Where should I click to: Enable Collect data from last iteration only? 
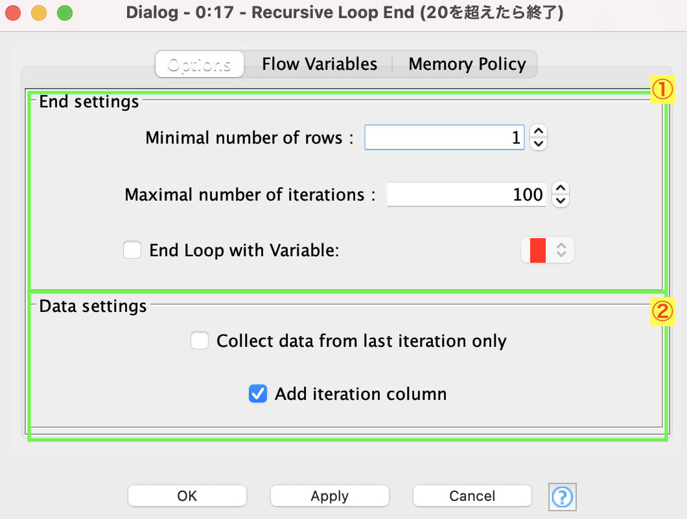tap(200, 340)
